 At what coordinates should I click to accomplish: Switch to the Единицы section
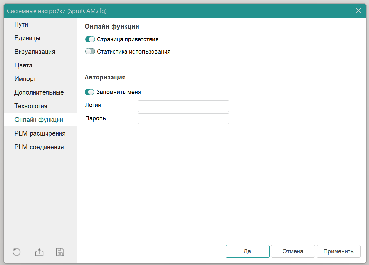pos(27,38)
